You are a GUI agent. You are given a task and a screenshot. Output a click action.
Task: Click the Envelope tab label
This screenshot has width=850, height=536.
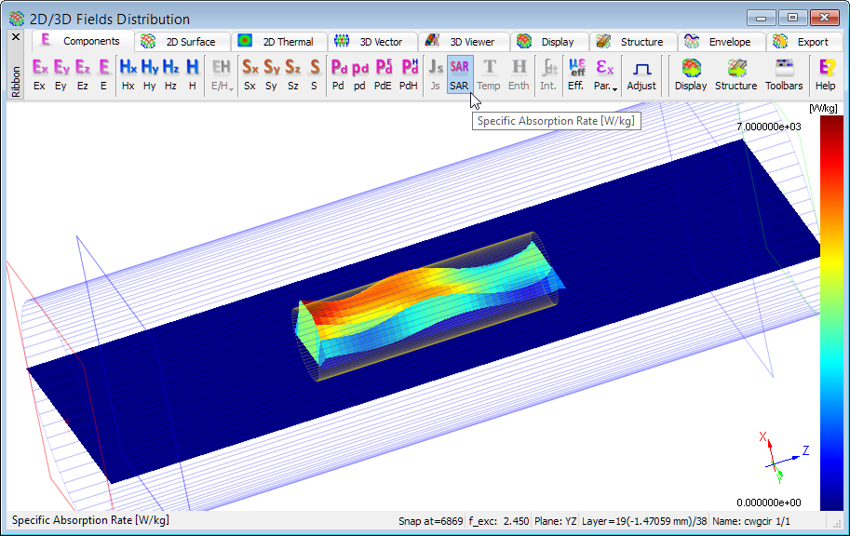[727, 42]
